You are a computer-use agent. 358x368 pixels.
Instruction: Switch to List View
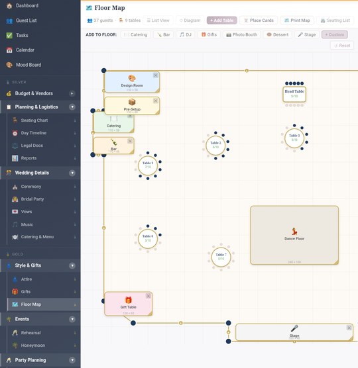(x=158, y=21)
